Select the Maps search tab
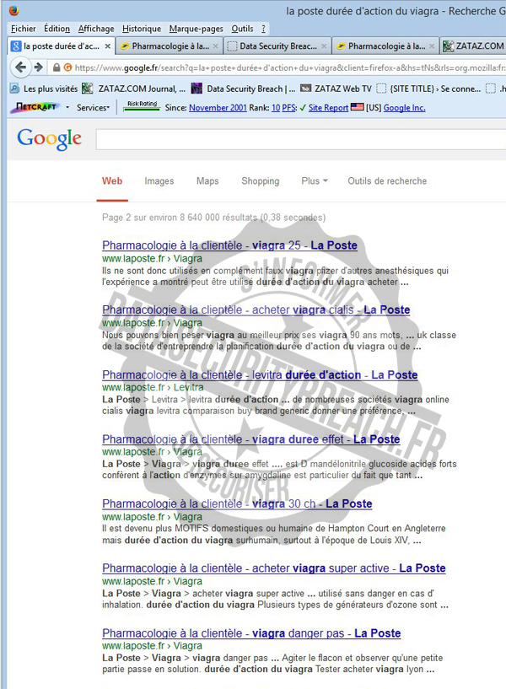506x689 pixels. pos(207,181)
